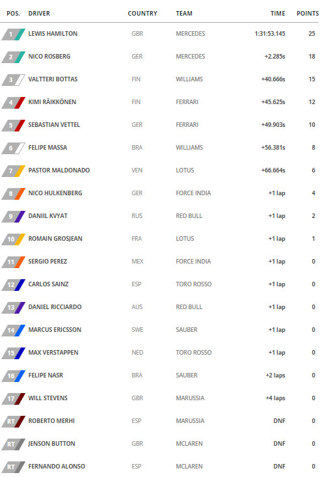The width and height of the screenshot is (320, 477).
Task: Click the position 1 badge with teal stripe
Action: (14, 34)
